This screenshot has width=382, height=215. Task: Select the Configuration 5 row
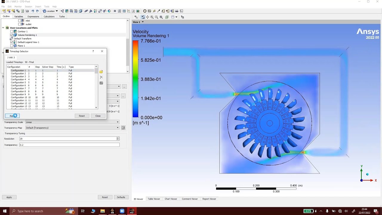[51, 82]
